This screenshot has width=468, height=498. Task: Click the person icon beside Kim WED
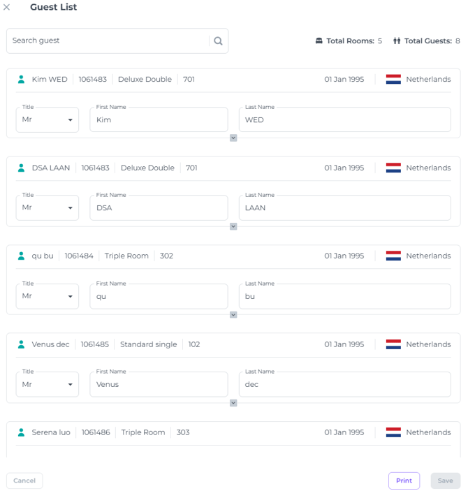coord(21,80)
